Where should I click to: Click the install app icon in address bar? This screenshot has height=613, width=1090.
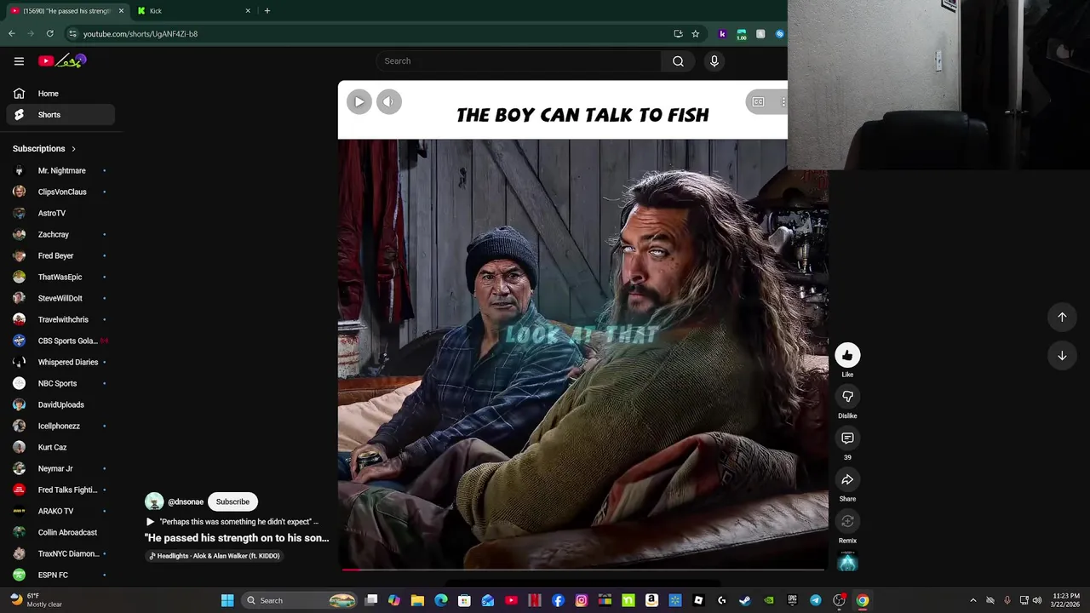(678, 34)
